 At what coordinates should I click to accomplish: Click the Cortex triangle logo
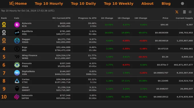(x=17, y=81)
